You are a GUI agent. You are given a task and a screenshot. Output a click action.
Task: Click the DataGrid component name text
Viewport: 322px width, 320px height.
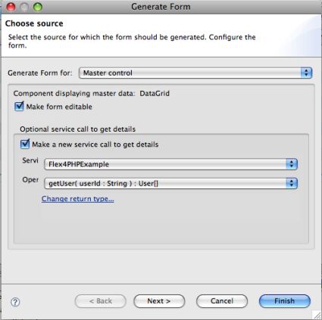155,93
